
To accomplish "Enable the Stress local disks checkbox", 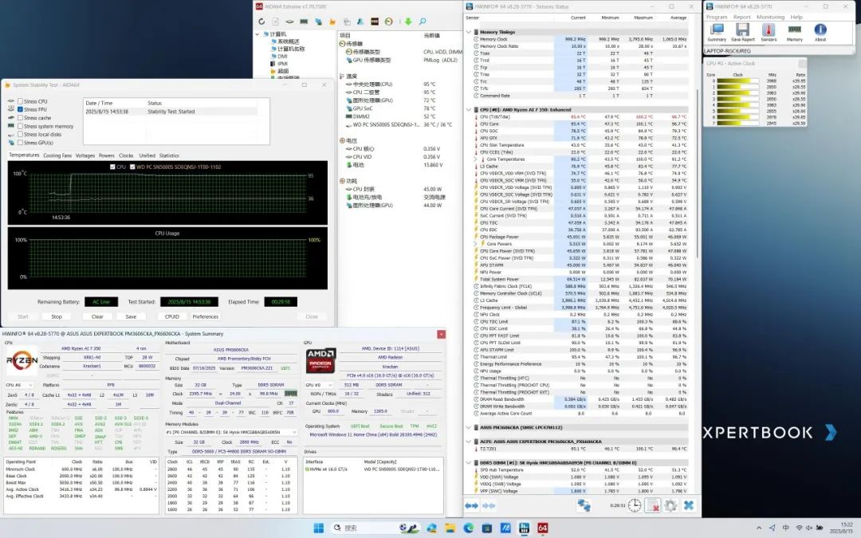I will pos(20,134).
